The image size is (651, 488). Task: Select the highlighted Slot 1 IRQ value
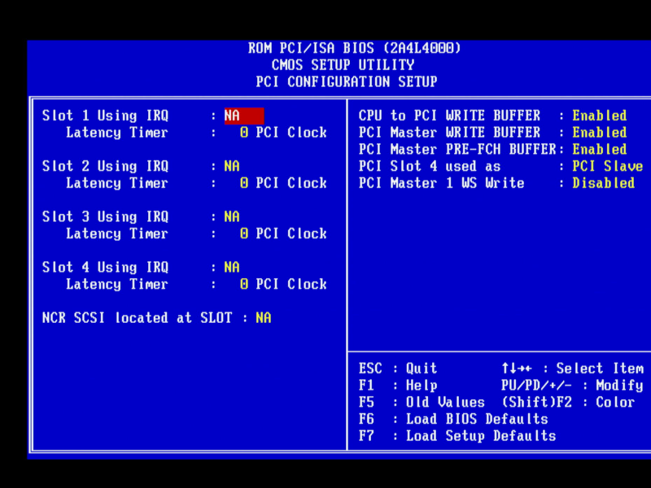click(243, 115)
